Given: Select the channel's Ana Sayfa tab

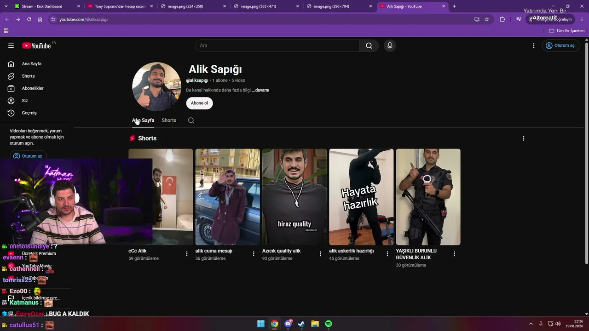Looking at the screenshot, I should pyautogui.click(x=143, y=120).
